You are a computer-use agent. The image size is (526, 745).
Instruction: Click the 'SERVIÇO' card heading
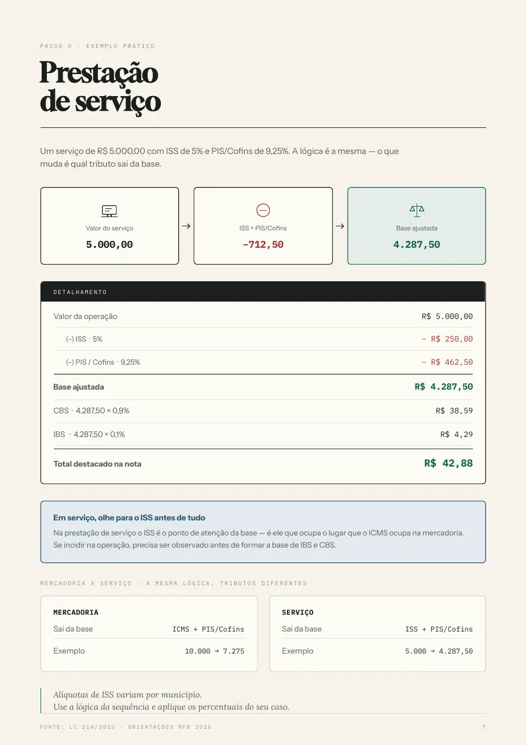(x=297, y=612)
